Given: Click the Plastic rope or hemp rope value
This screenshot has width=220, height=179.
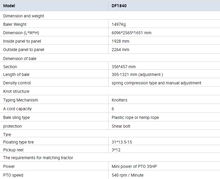Looking at the screenshot, I should (135, 117).
